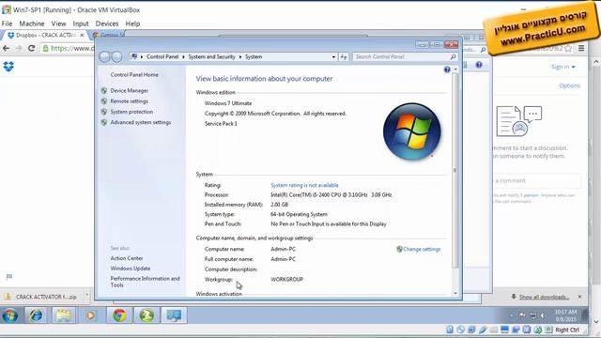Open VirtualBox Input menu
Viewport: 601px width, 338px height.
pos(81,23)
